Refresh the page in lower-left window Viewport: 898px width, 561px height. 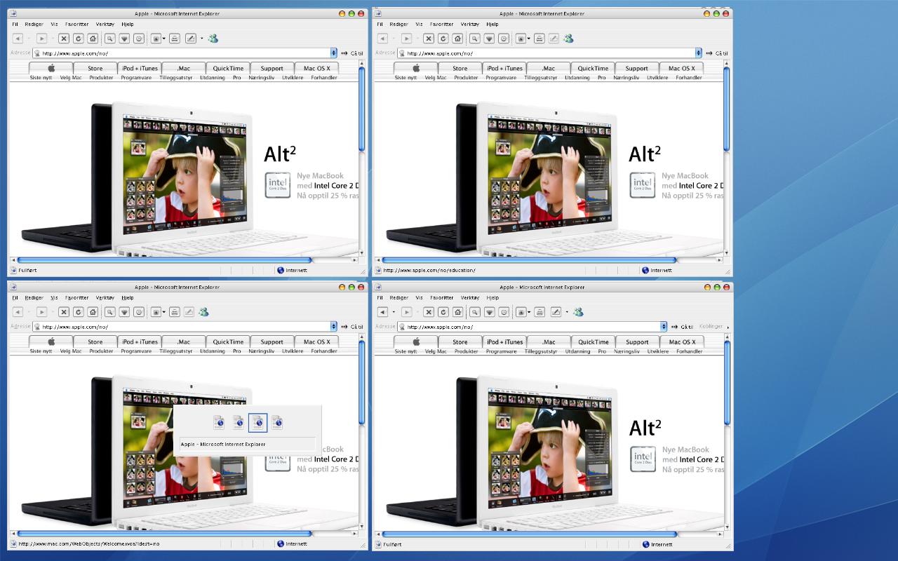tap(78, 312)
